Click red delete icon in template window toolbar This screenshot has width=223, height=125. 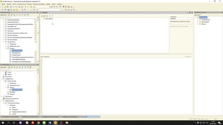(x=47, y=16)
